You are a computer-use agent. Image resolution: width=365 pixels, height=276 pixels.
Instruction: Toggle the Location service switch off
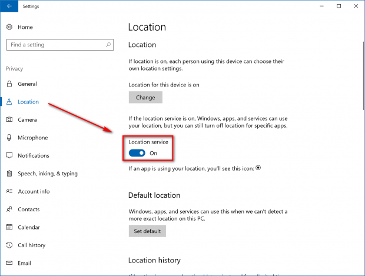click(x=137, y=153)
